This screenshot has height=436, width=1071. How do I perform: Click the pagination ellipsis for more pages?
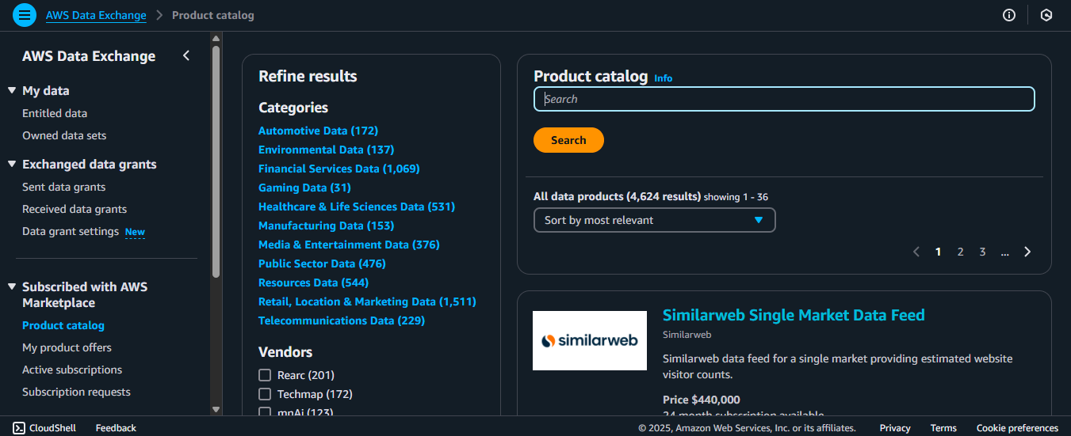[1004, 252]
